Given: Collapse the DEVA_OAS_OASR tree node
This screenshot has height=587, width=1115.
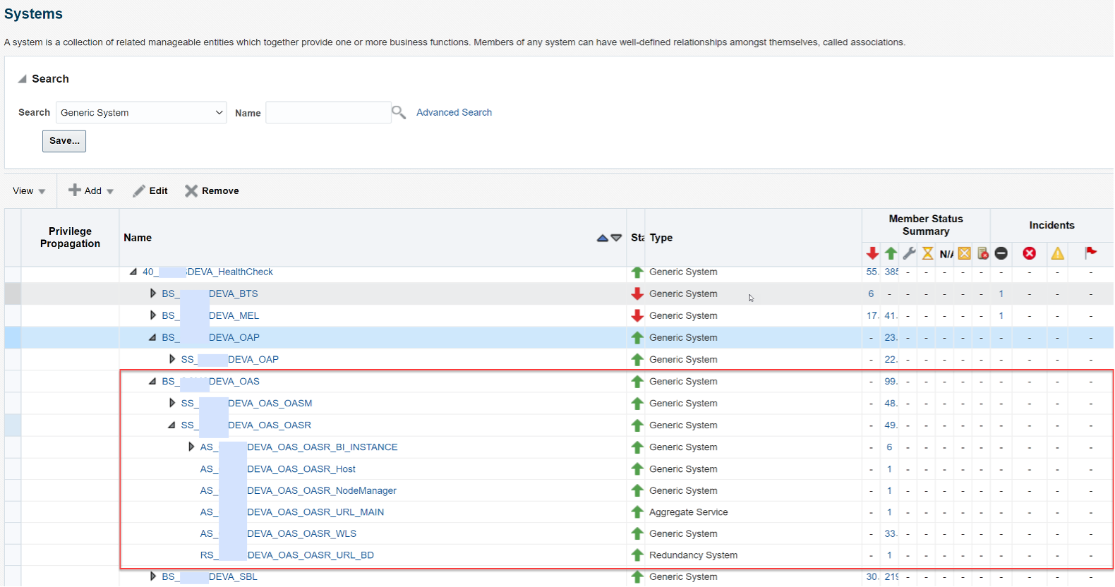Looking at the screenshot, I should [171, 425].
